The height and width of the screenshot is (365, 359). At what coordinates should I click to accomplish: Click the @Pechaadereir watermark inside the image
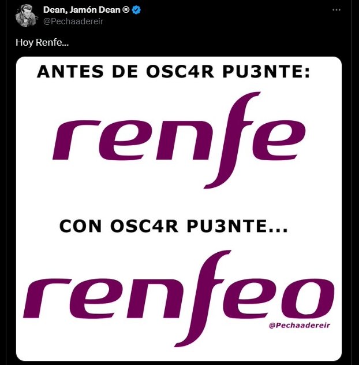point(302,326)
